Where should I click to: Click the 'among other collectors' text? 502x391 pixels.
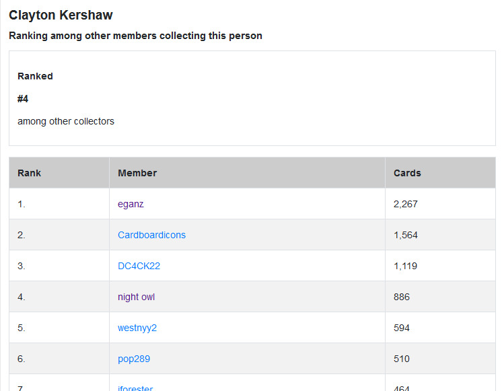coord(66,121)
